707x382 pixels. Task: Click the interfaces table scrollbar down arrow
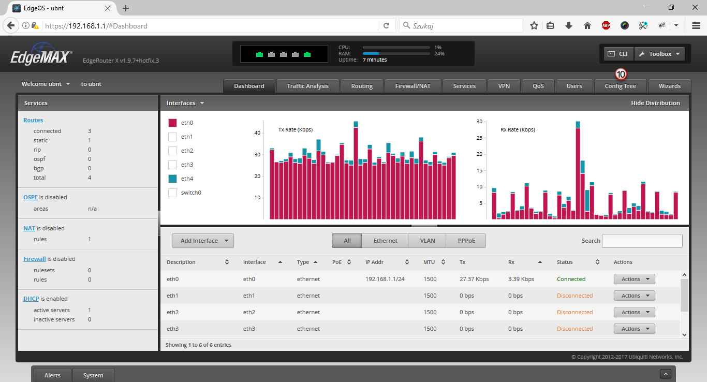(x=684, y=334)
